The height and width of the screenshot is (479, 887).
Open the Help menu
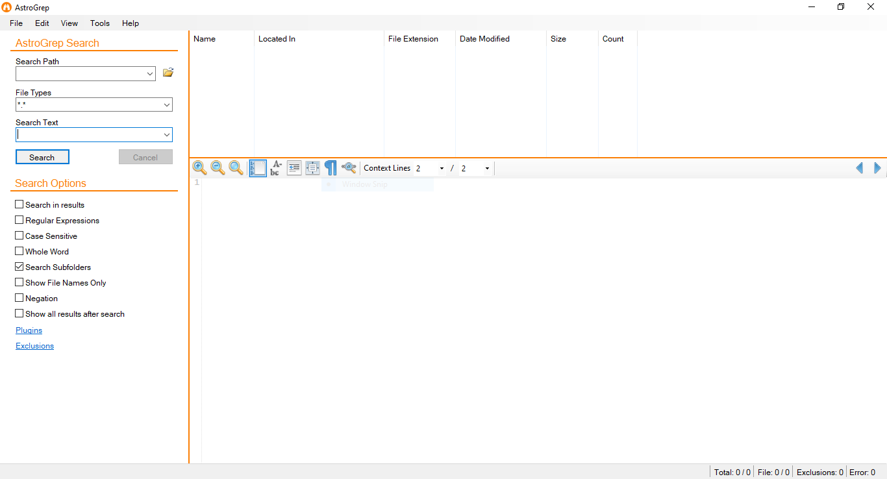point(131,23)
